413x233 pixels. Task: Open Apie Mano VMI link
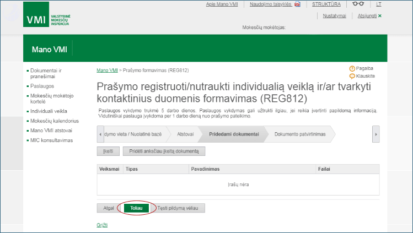click(x=222, y=4)
